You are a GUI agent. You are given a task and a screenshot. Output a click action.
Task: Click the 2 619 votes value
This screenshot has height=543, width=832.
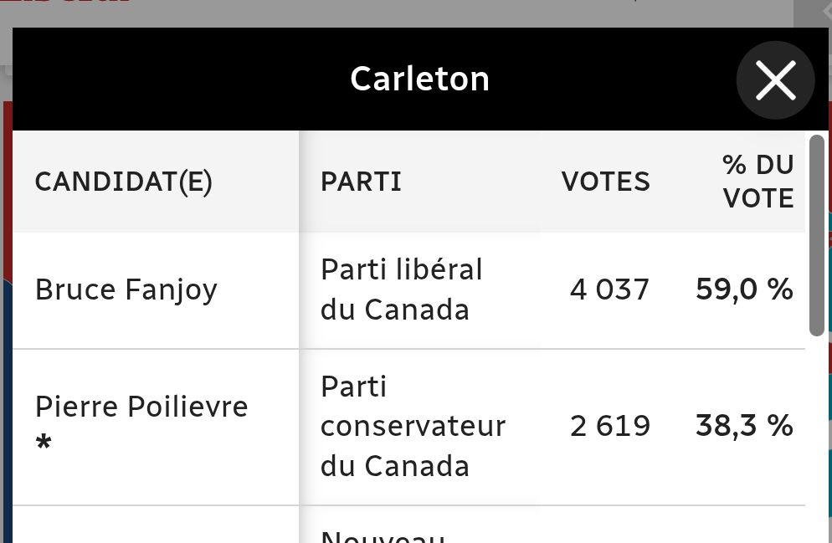(x=609, y=426)
